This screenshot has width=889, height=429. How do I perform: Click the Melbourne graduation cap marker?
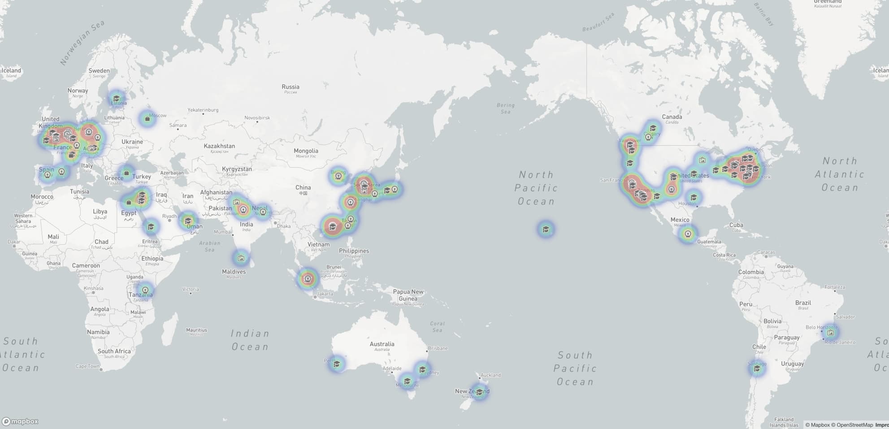point(407,381)
